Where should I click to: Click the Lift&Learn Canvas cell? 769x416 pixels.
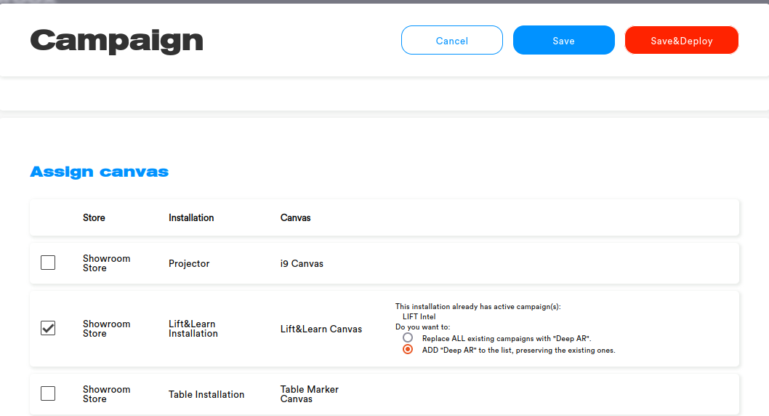(321, 329)
